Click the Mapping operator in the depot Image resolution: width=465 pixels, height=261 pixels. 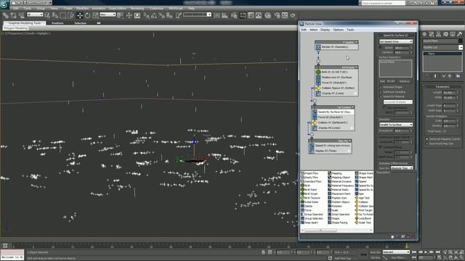(x=335, y=173)
